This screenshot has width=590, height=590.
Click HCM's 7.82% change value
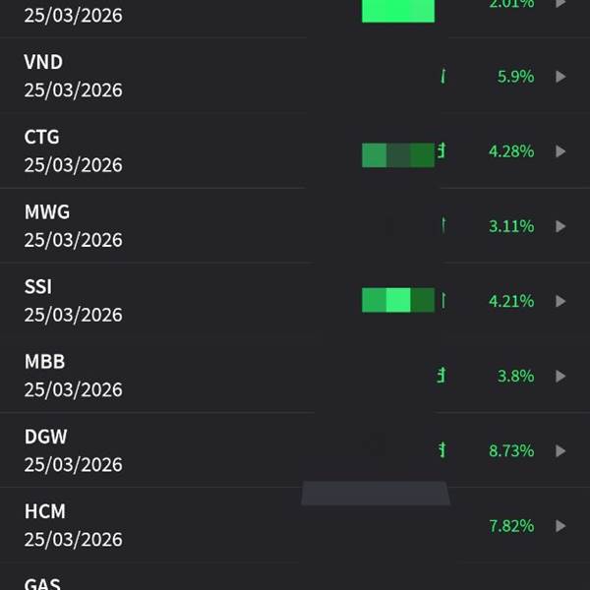pos(511,525)
